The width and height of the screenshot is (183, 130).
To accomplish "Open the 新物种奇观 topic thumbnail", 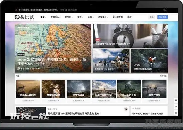I will click(x=154, y=89).
